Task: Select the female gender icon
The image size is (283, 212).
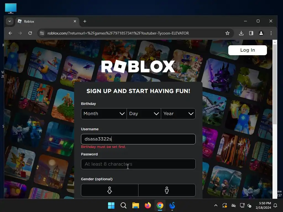Action: [x=109, y=190]
